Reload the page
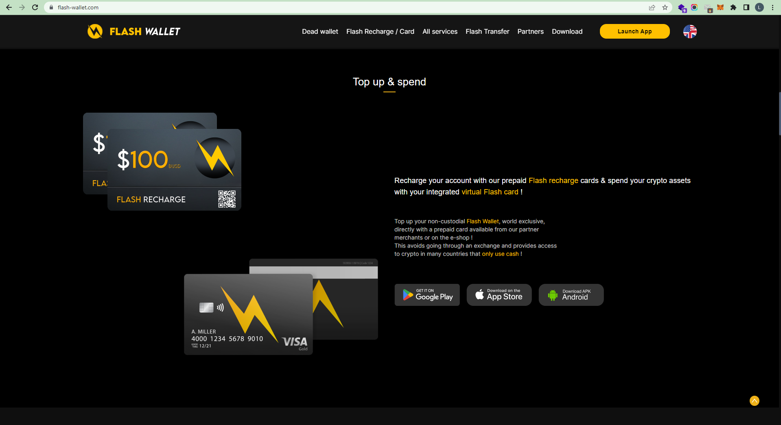Viewport: 781px width, 425px height. (x=35, y=7)
